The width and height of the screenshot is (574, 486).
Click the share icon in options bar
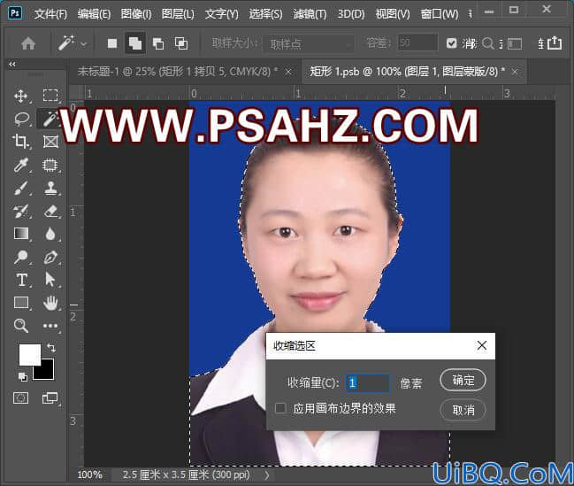pos(555,42)
